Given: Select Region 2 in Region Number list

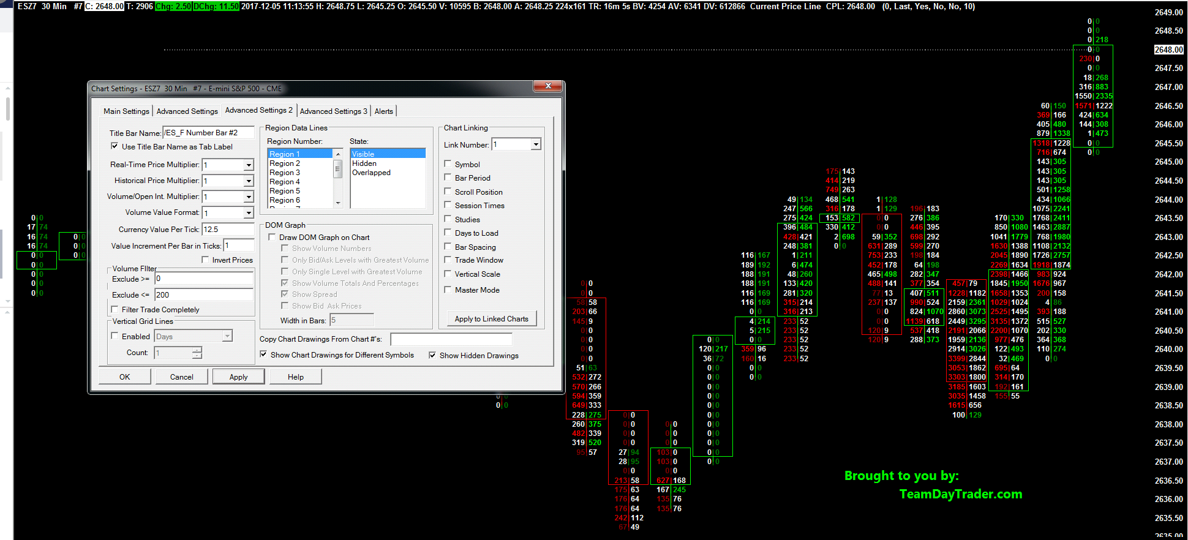Looking at the screenshot, I should point(300,163).
